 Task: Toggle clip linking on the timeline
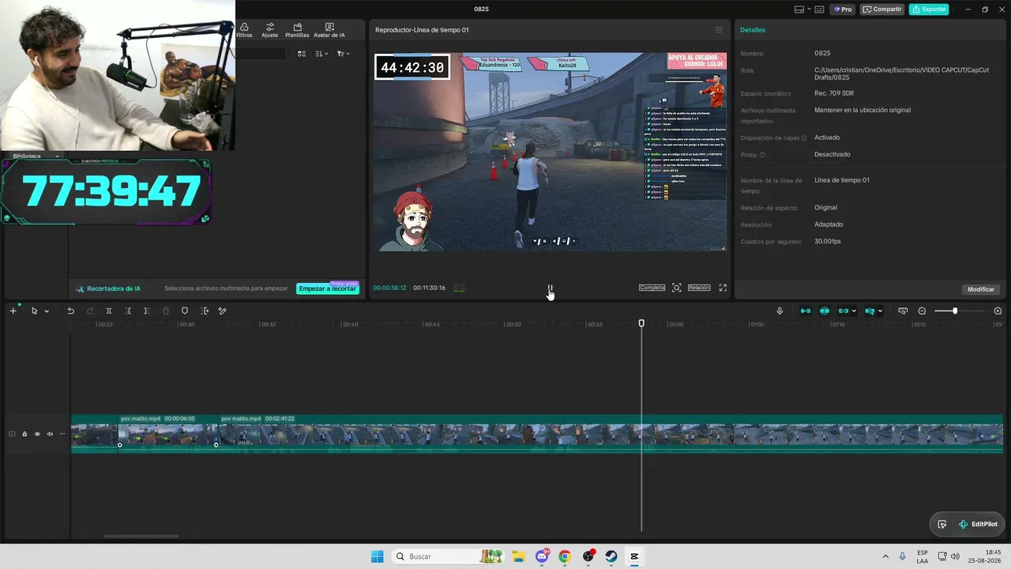pos(843,311)
